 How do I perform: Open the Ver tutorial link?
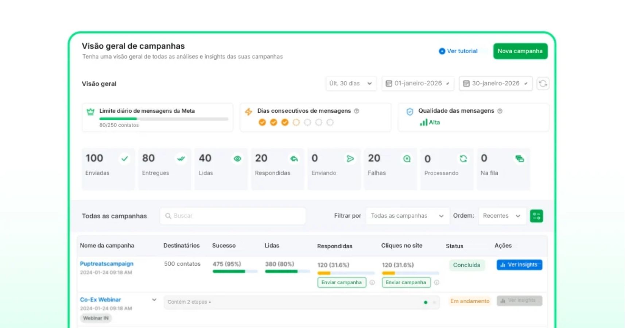458,51
